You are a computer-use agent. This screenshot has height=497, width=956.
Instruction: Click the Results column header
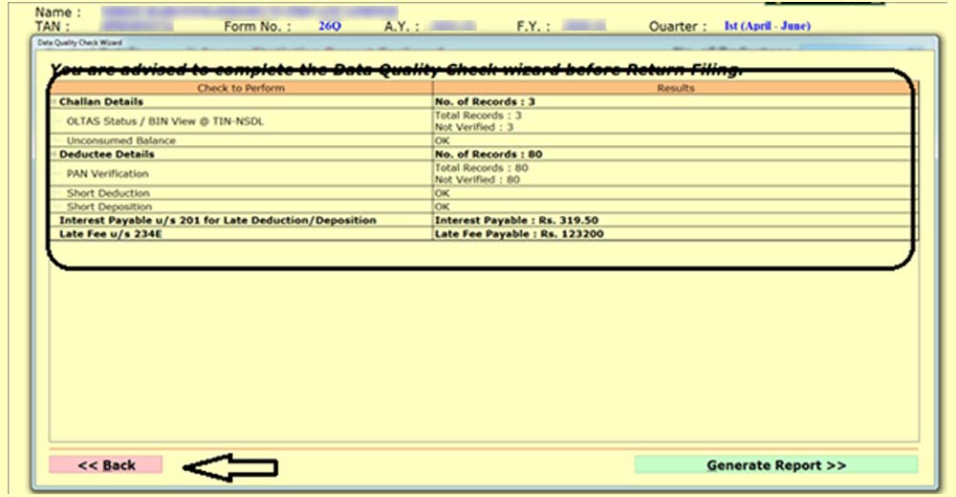tap(676, 88)
